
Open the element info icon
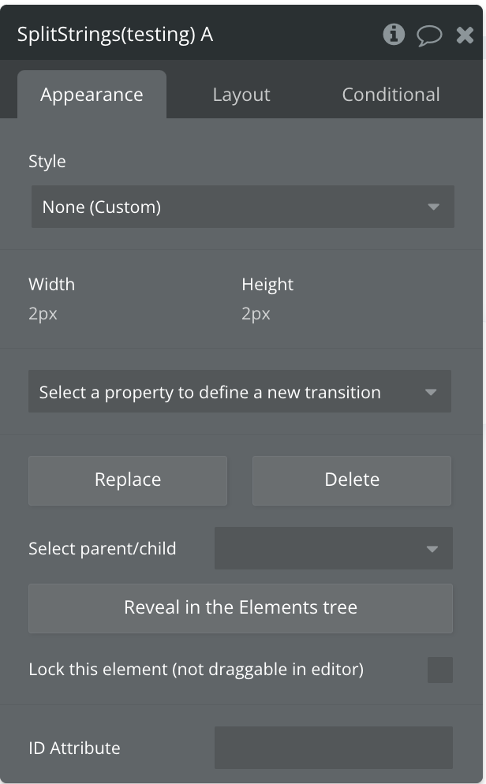coord(394,35)
